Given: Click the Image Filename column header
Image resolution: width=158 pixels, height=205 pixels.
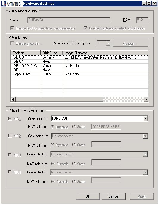Looking at the screenshot, I should (106, 53).
